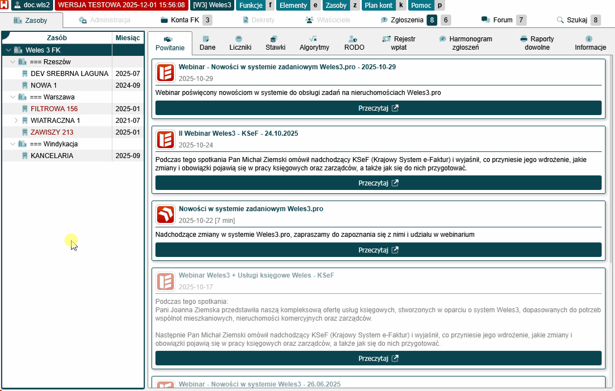Collapse the Rzeszów group
The height and width of the screenshot is (391, 615).
12,62
